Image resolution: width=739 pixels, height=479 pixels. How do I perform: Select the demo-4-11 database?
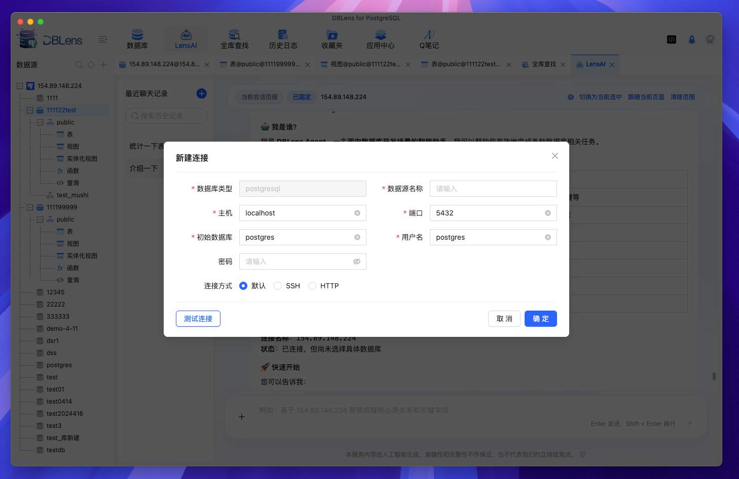point(62,329)
